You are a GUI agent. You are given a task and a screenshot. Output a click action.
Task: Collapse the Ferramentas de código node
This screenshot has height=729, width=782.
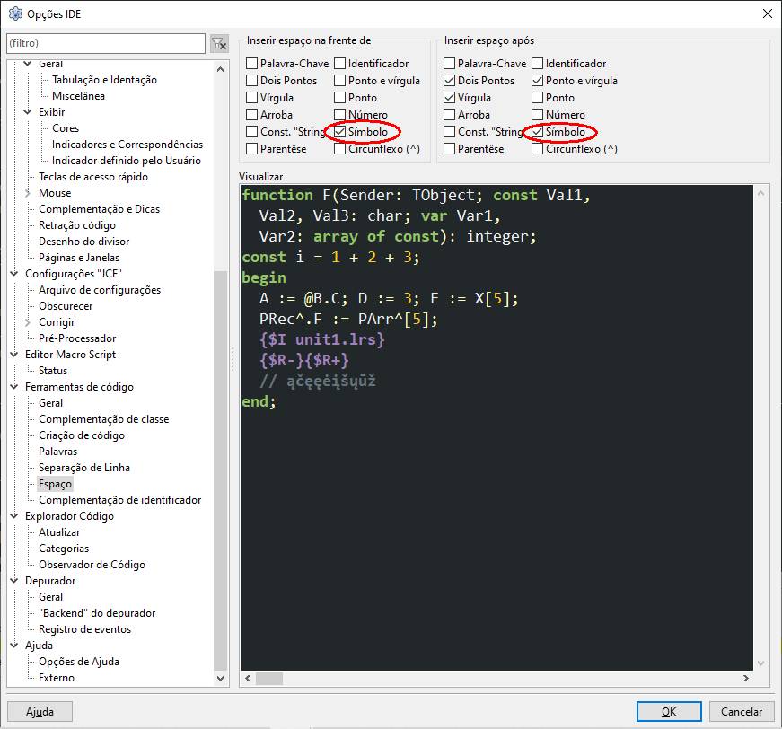[x=14, y=386]
